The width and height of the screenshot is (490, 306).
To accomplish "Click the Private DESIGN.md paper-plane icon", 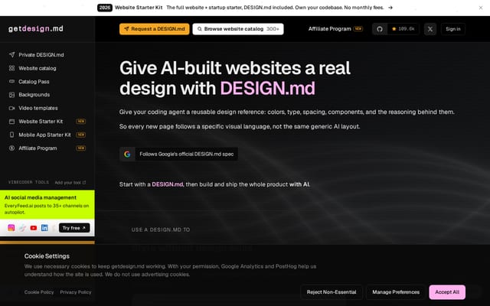I will click(x=12, y=54).
